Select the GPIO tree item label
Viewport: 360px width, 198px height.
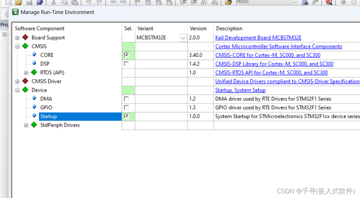point(46,107)
